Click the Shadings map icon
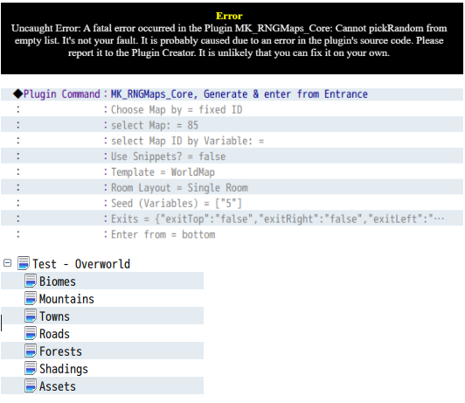 point(31,368)
